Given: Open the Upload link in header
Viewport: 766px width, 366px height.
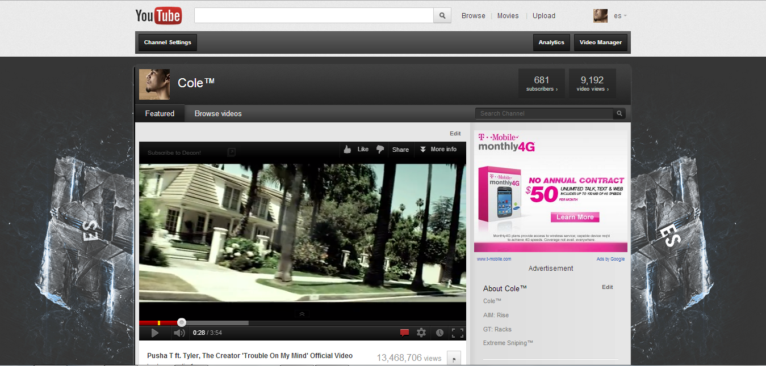Looking at the screenshot, I should pos(544,16).
